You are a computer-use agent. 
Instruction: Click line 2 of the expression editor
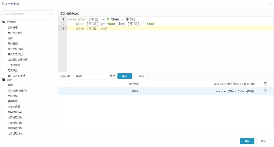pos(115,24)
